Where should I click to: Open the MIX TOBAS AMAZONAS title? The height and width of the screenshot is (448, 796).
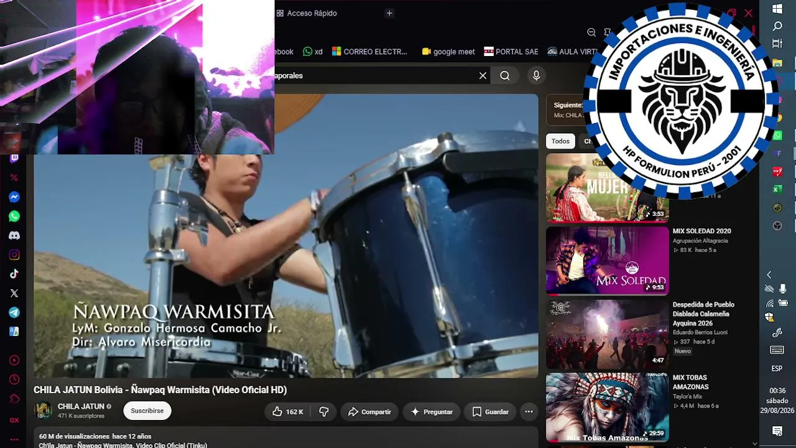click(691, 382)
